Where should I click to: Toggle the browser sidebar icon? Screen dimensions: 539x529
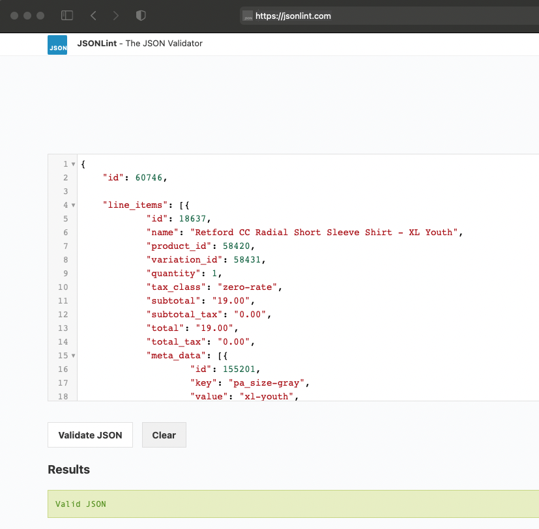[x=66, y=15]
